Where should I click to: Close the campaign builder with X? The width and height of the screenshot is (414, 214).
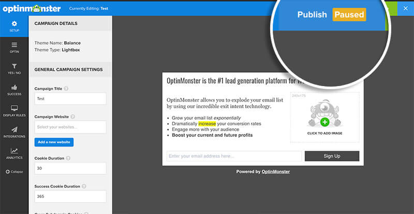(406, 8)
